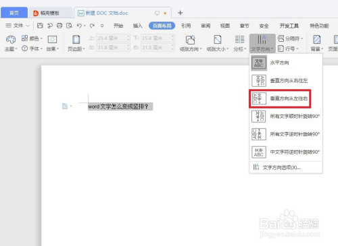The height and width of the screenshot is (246, 338).
Task: Open 分栏 columns options
Action: [239, 43]
